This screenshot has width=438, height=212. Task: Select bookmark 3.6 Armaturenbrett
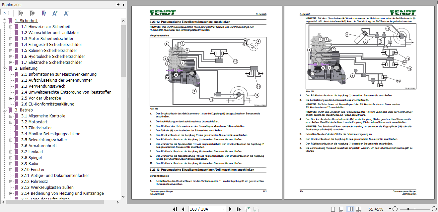point(39,146)
